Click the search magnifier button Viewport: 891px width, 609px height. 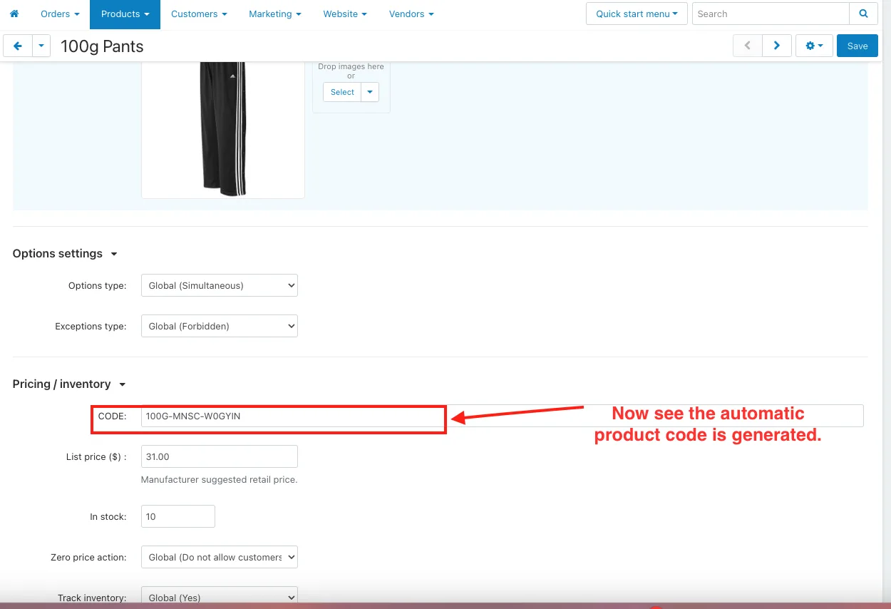click(863, 14)
